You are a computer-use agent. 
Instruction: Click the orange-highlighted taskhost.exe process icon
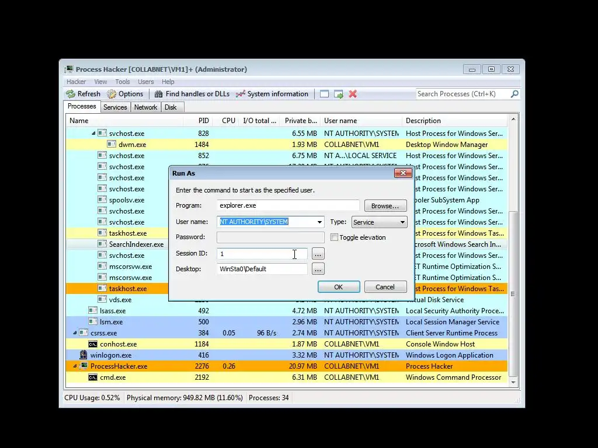(x=102, y=288)
